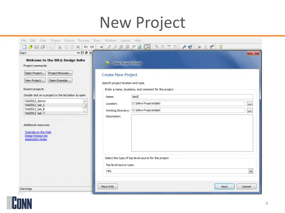Screen dimensions: 285x213
Task: Open the Source menu
Action: pyautogui.click(x=69, y=40)
